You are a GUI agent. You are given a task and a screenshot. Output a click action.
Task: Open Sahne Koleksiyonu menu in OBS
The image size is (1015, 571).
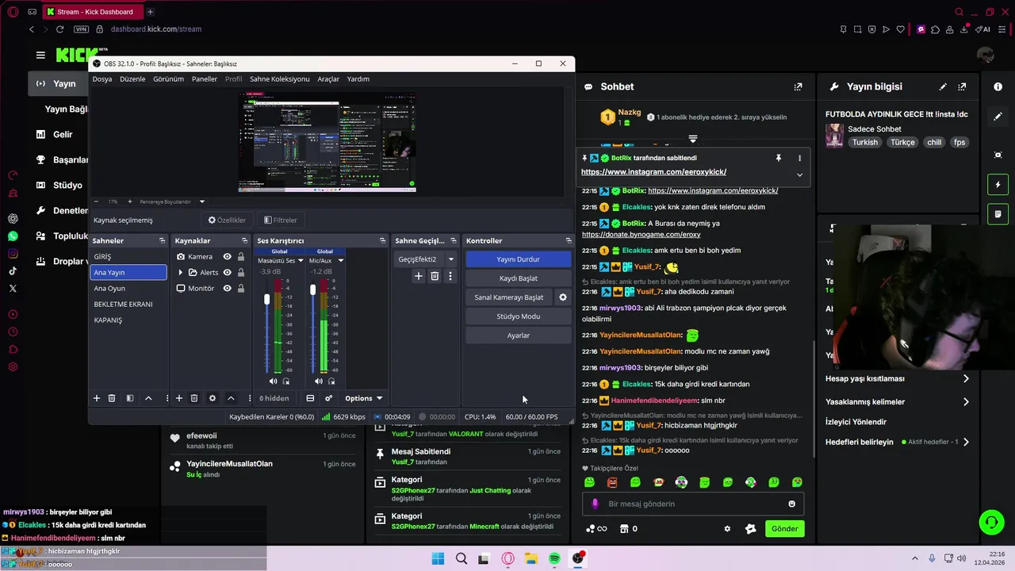click(x=280, y=79)
